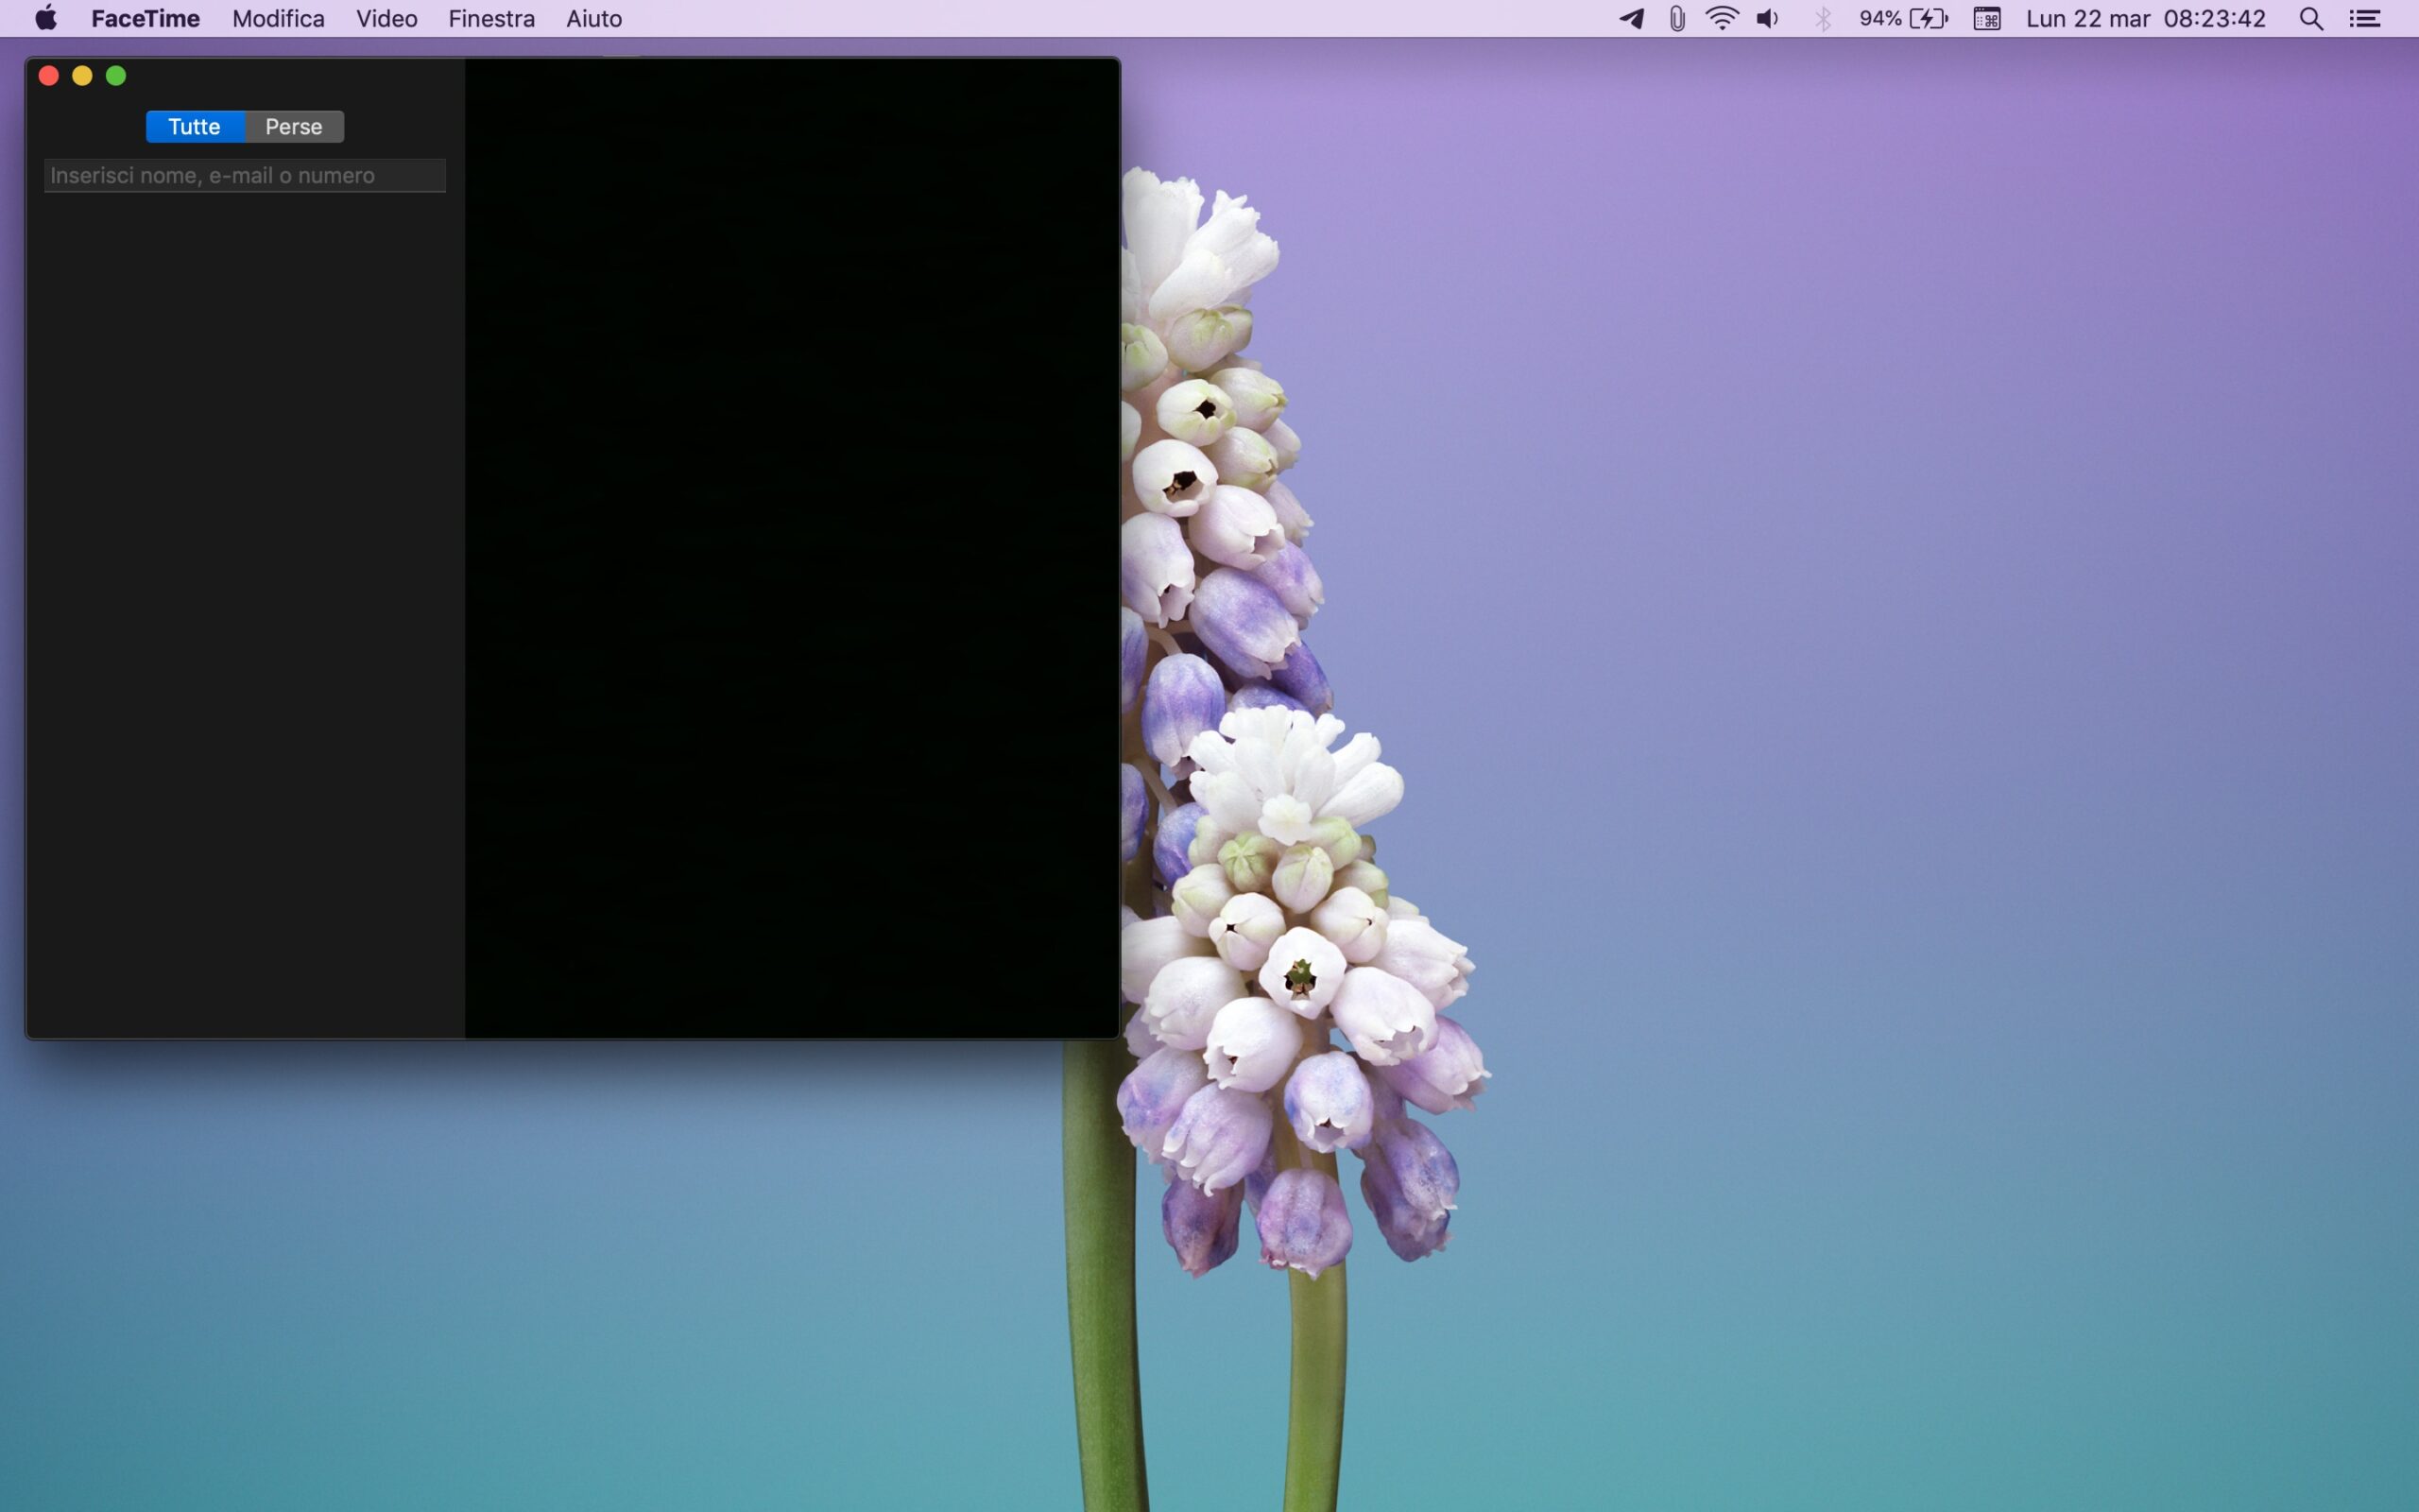Image resolution: width=2419 pixels, height=1512 pixels.
Task: Open the Apple menu
Action: click(x=46, y=19)
